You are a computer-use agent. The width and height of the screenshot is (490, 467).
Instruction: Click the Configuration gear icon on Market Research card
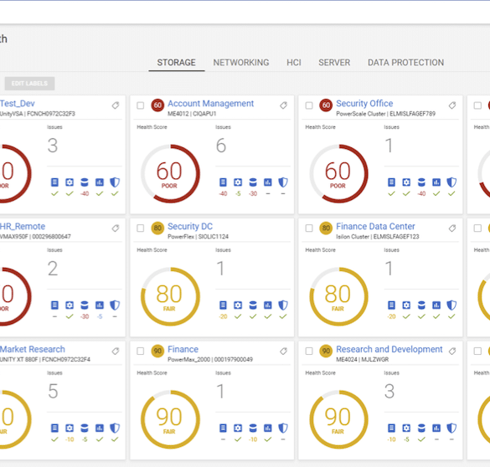70,428
